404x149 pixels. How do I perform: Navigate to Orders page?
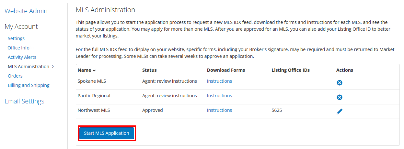15,76
